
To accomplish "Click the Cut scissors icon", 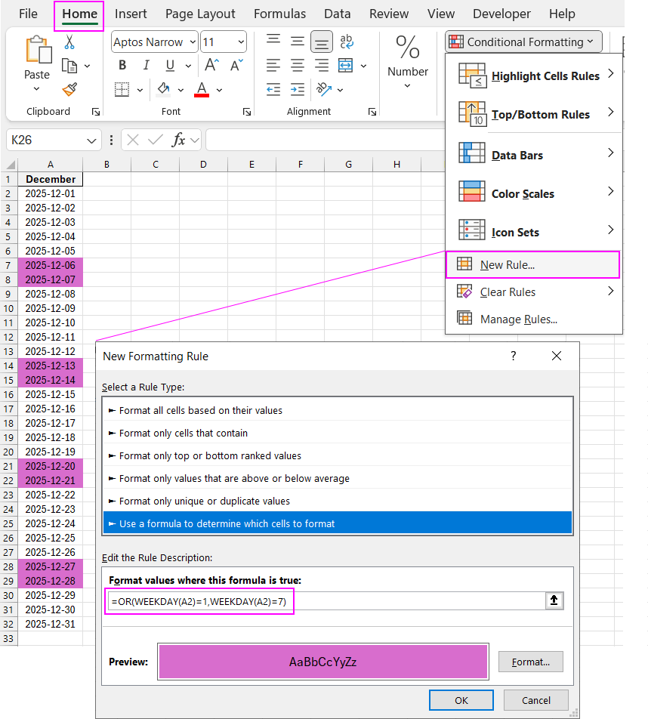I will (69, 42).
